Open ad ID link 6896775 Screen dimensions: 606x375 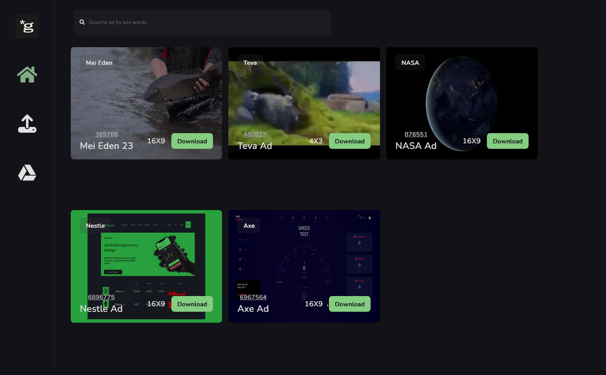[101, 297]
